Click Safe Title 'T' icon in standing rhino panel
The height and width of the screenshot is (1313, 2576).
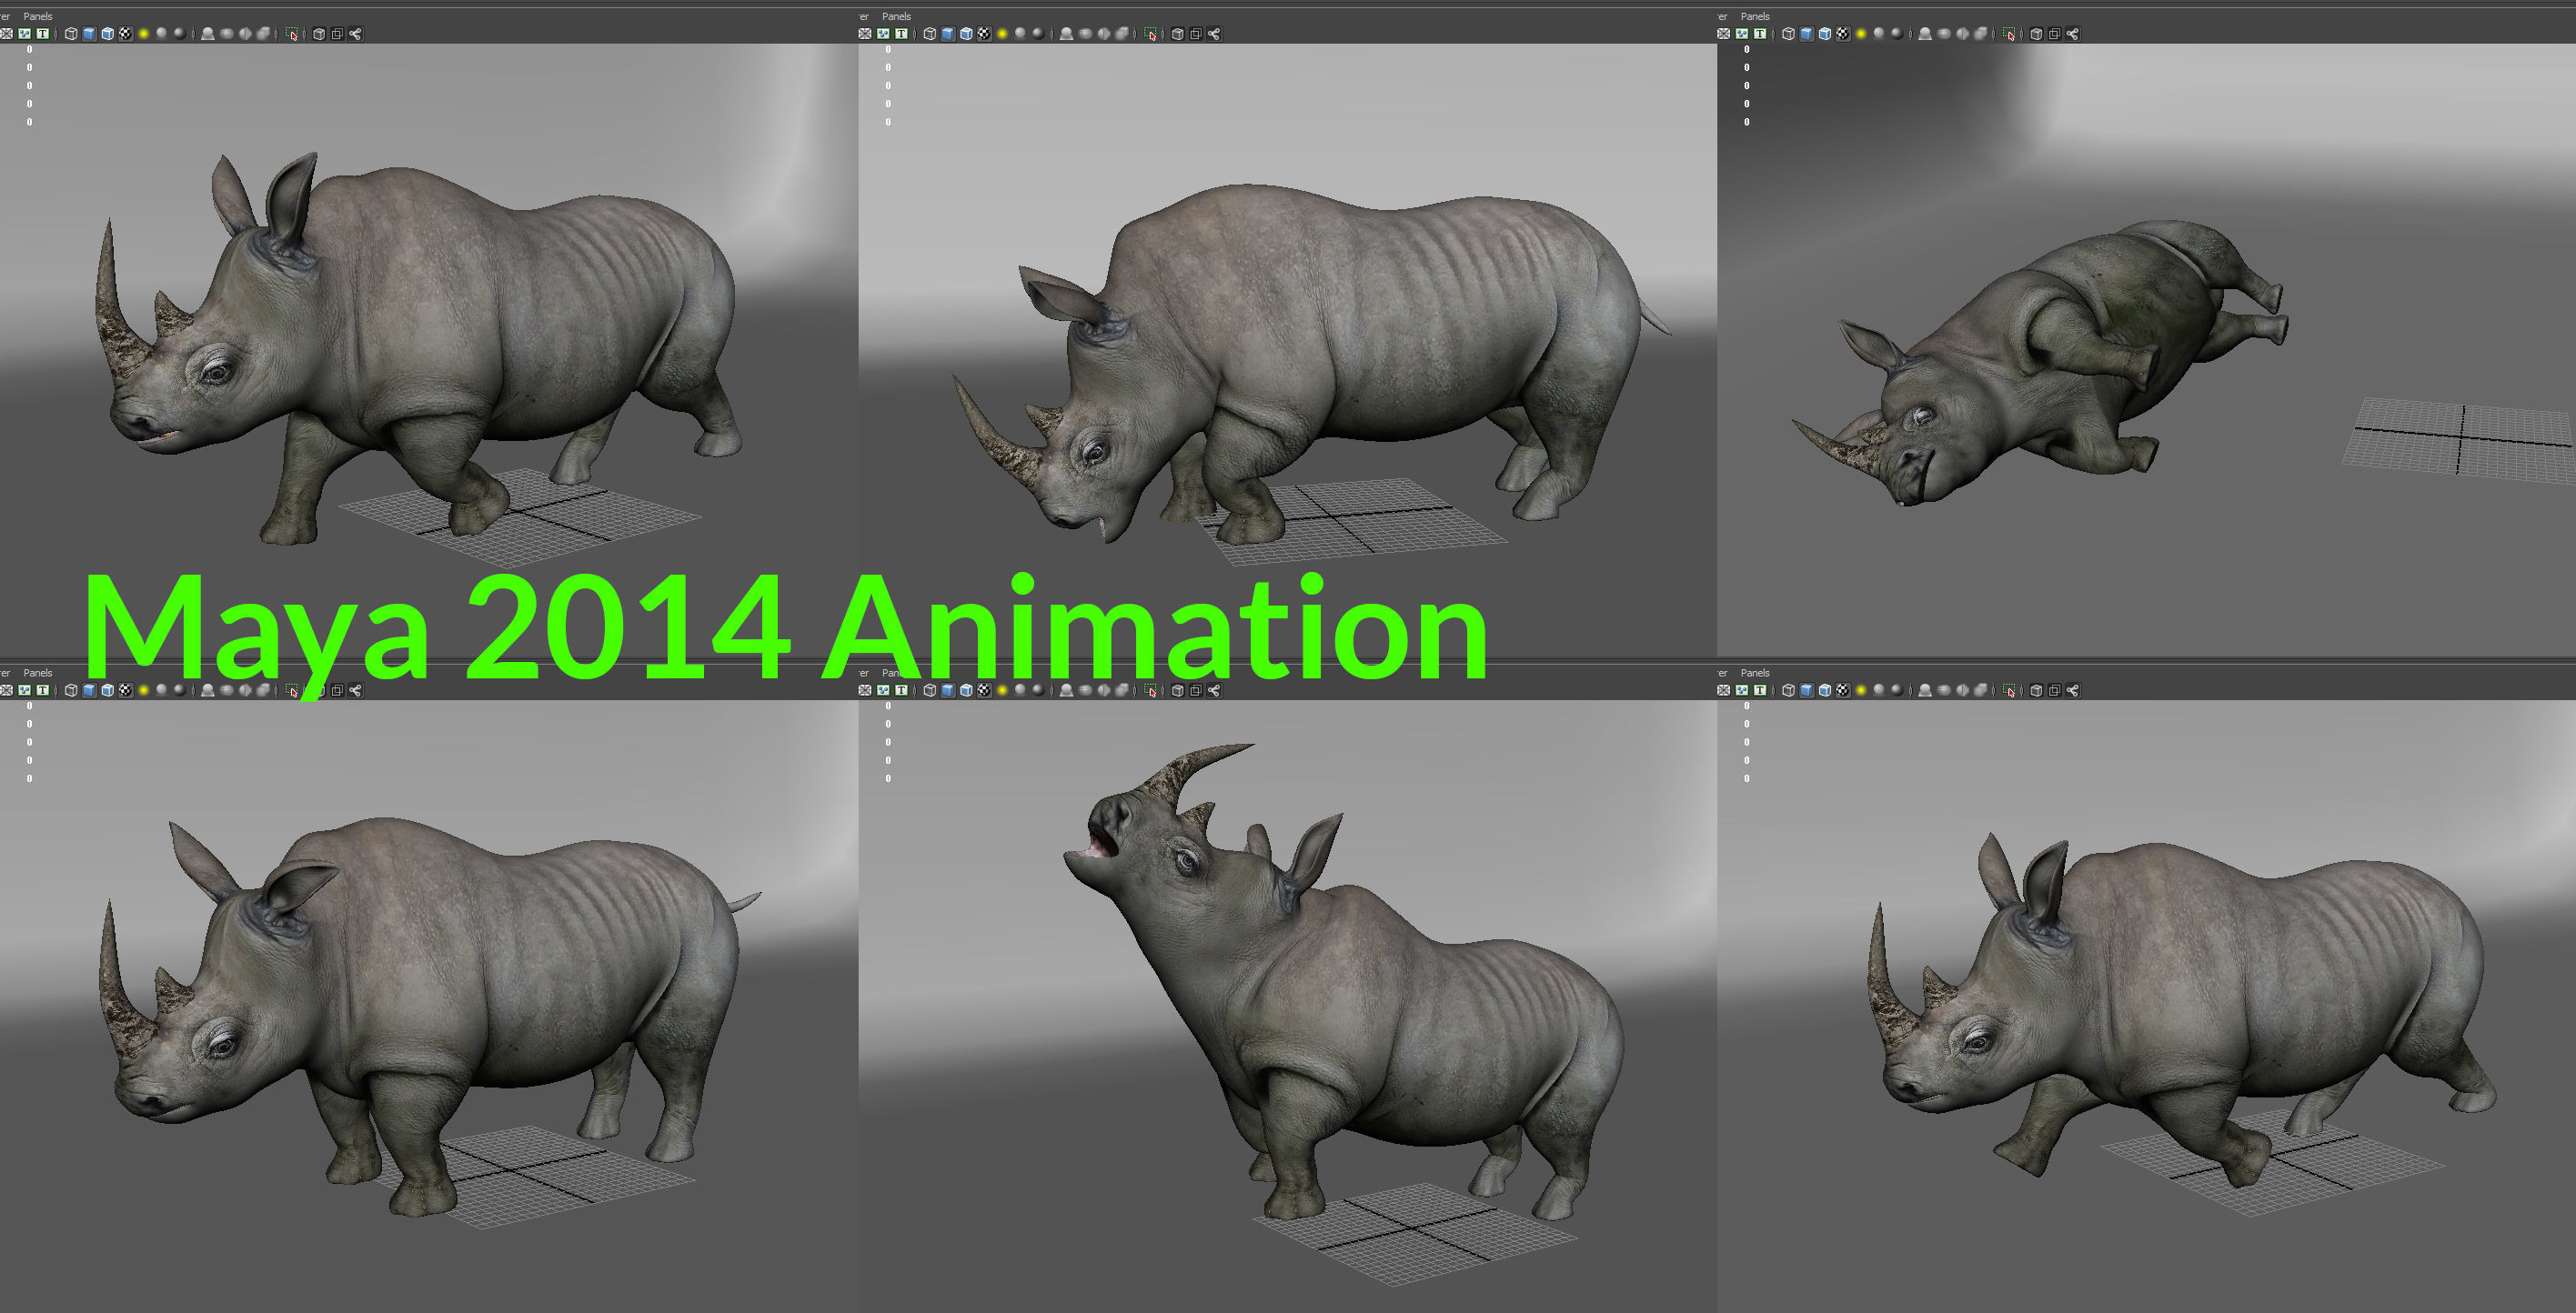pos(43,691)
